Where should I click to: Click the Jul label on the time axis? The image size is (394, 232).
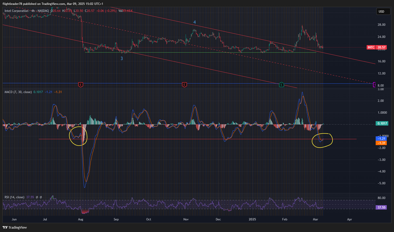(45, 219)
